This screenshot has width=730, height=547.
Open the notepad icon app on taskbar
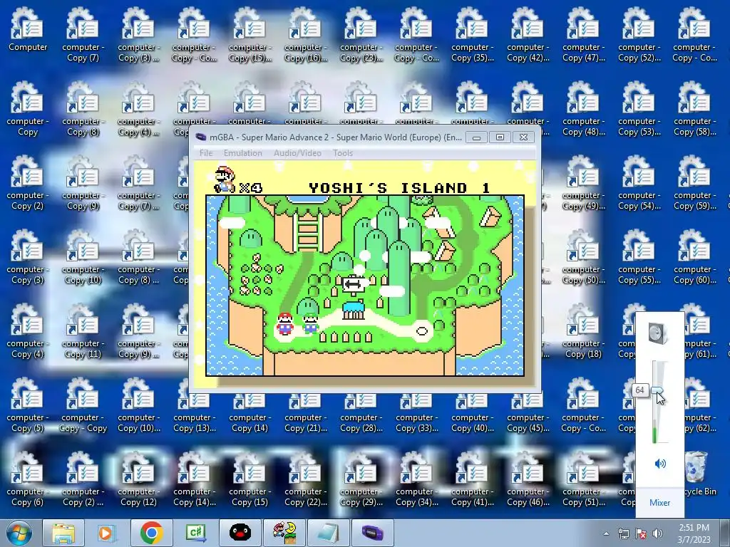pos(328,533)
